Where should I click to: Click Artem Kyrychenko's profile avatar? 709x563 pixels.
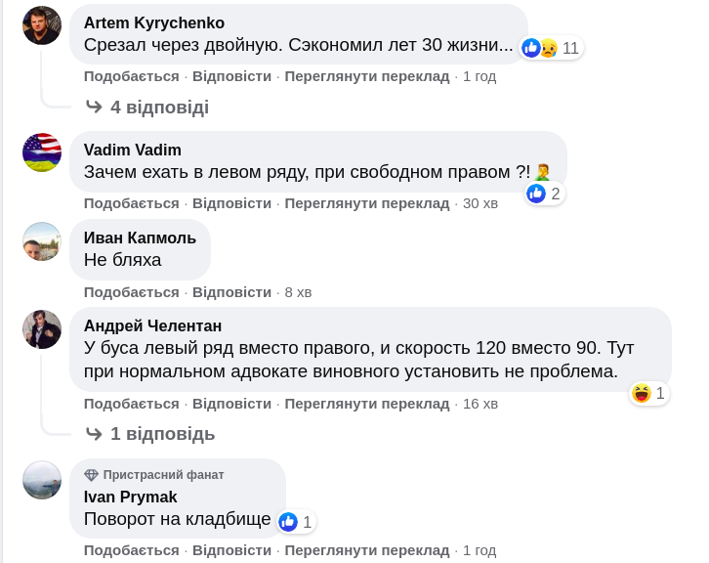click(x=42, y=25)
